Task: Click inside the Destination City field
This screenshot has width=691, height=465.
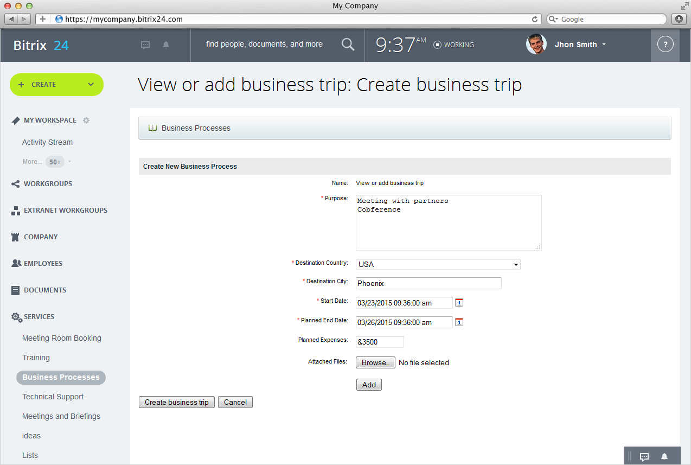Action: [x=428, y=283]
